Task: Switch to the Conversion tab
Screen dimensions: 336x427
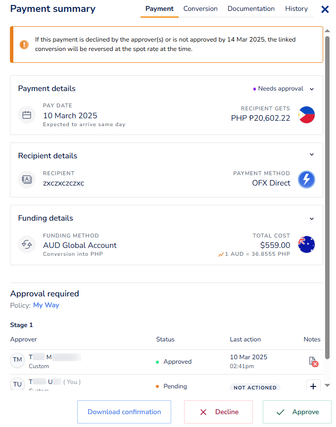Action: [x=200, y=8]
